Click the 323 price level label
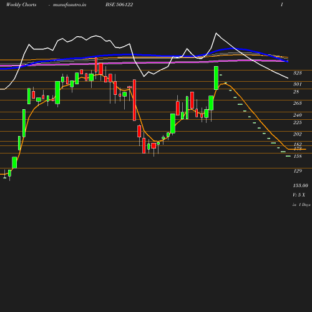This screenshot has height=312, width=312. 298,73
